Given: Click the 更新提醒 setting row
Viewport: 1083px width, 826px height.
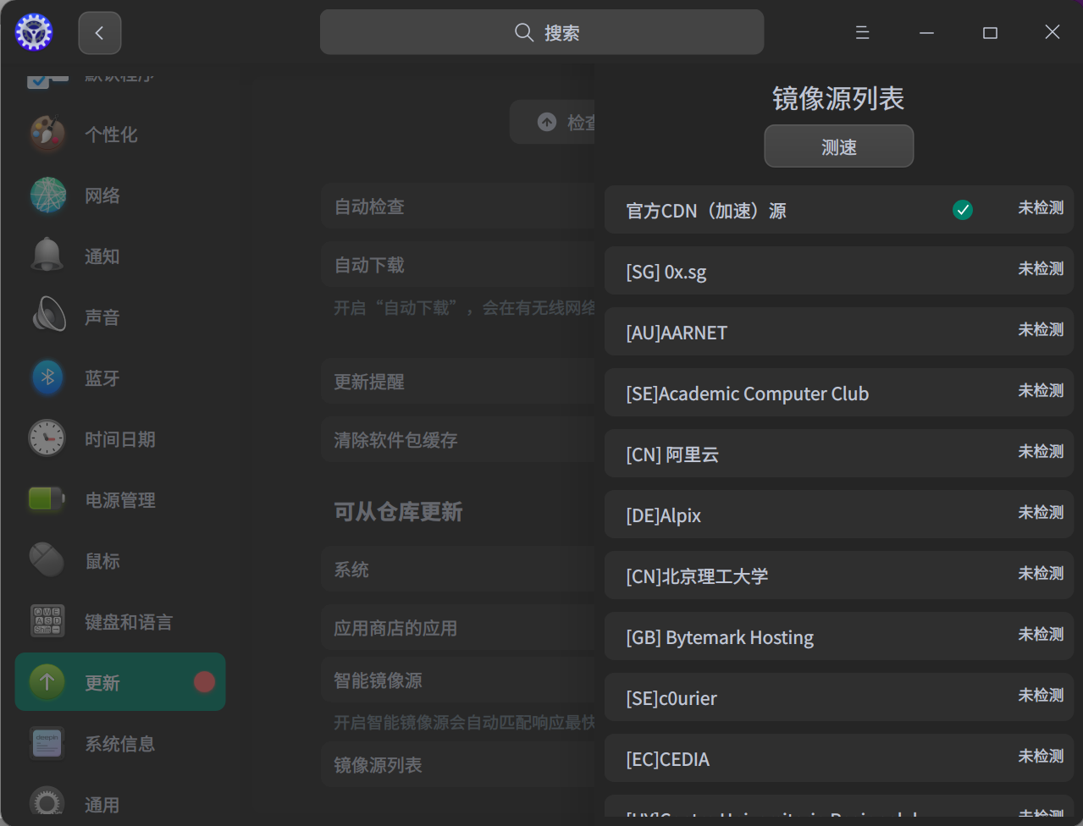Looking at the screenshot, I should coord(457,382).
